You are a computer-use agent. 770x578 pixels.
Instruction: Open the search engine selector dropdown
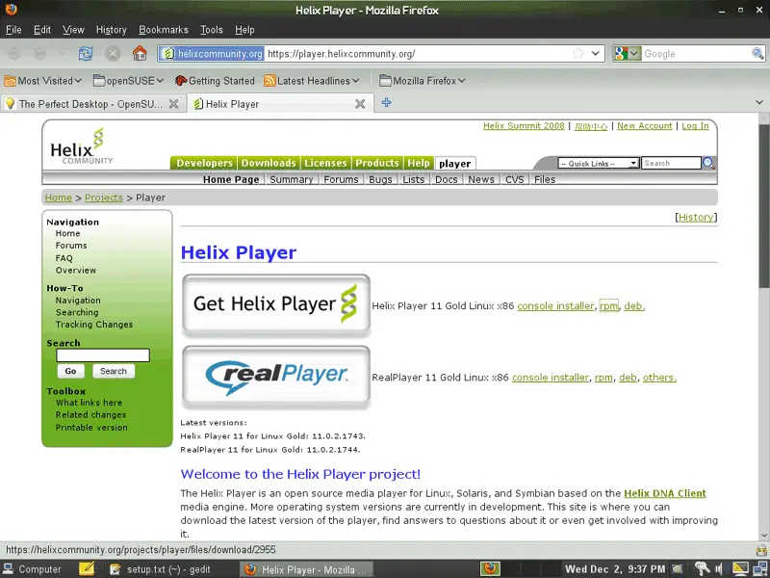tap(629, 54)
